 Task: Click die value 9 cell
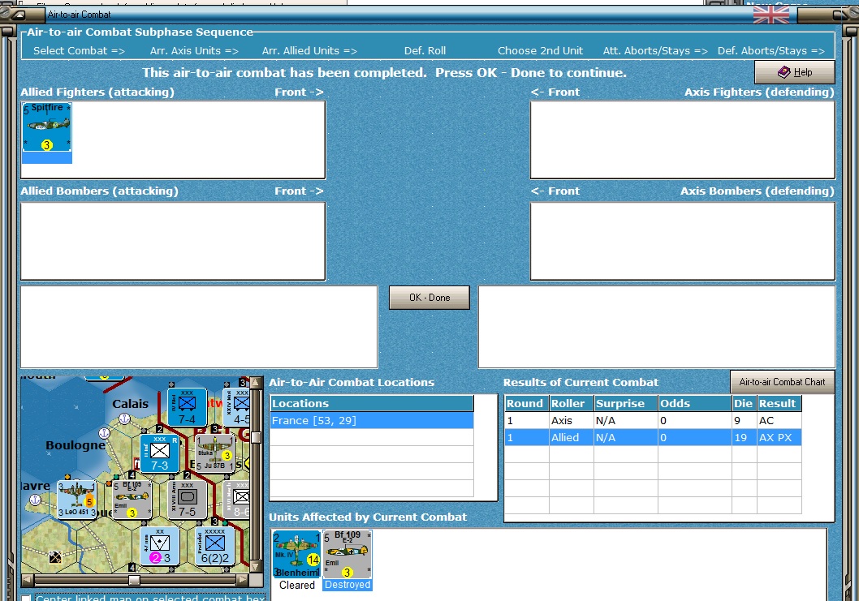coord(745,420)
